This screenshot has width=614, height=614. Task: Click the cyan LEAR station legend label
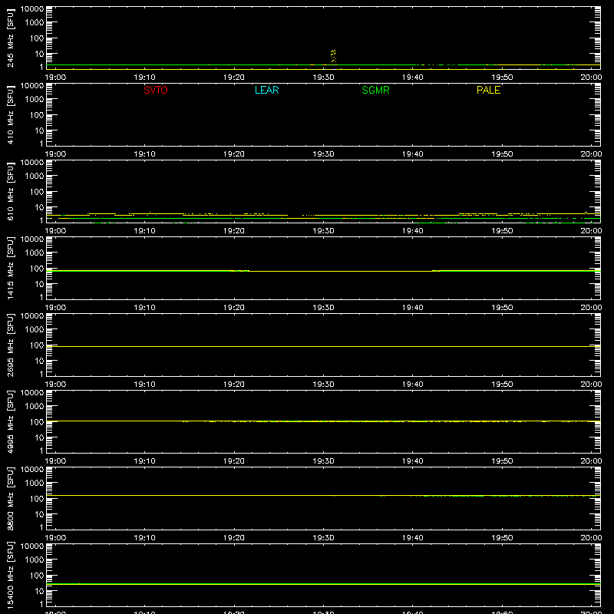[266, 90]
